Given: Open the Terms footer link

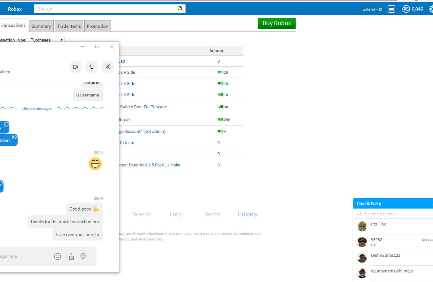Looking at the screenshot, I should pos(212,214).
